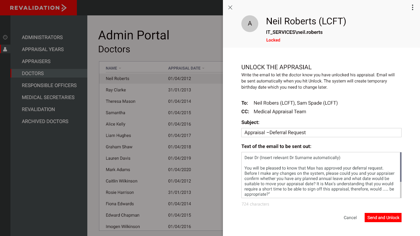Screen dimensions: 420x236
Task: Select Alice Kelly
Action: point(161,124)
